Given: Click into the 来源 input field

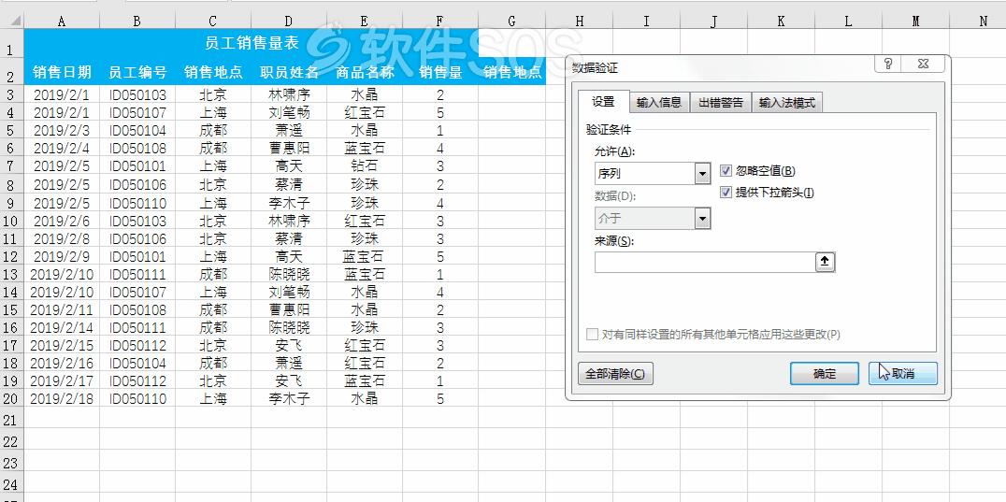Looking at the screenshot, I should coord(704,262).
